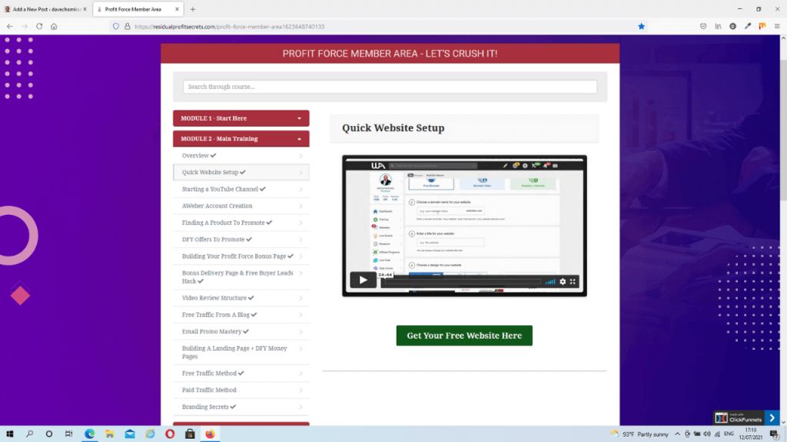
Task: Enter fullscreen mode on the video
Action: click(573, 282)
